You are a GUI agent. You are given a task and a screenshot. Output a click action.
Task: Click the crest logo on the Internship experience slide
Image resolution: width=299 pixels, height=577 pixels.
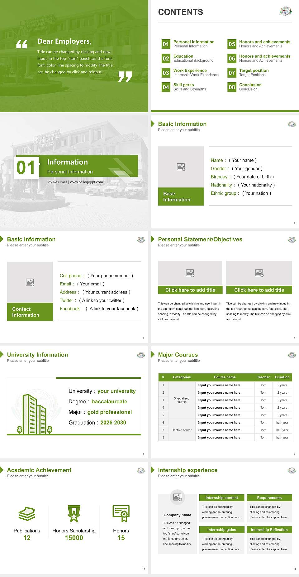292,470
